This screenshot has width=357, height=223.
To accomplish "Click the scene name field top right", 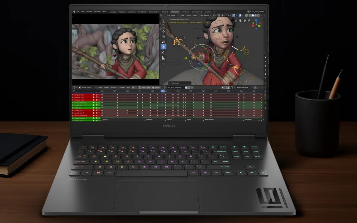I will 258,11.
